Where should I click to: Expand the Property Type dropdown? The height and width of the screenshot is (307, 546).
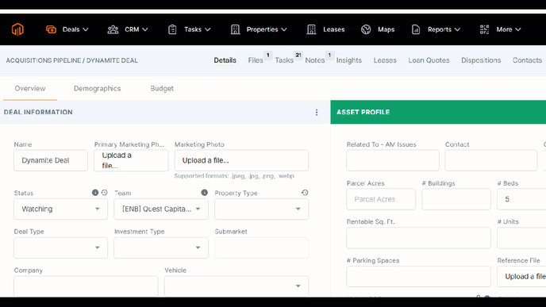pos(262,209)
